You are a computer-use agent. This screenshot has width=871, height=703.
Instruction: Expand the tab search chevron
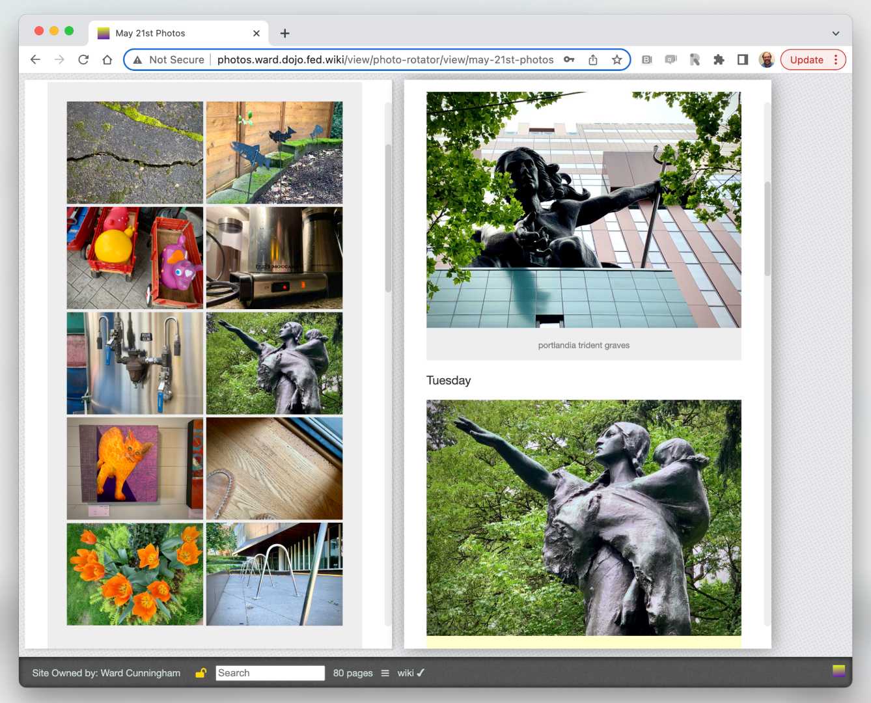836,33
